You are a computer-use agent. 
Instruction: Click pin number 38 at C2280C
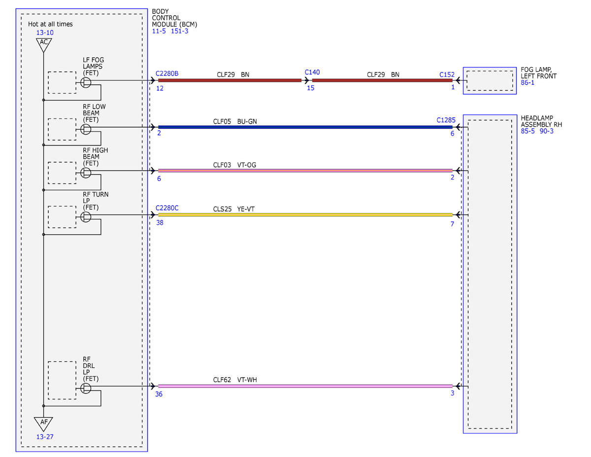160,223
